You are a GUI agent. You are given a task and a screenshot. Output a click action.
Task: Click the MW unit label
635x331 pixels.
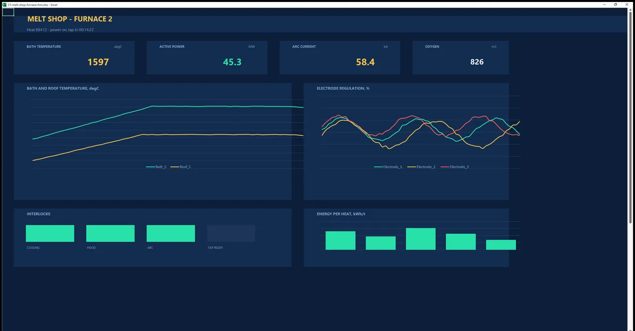point(252,47)
